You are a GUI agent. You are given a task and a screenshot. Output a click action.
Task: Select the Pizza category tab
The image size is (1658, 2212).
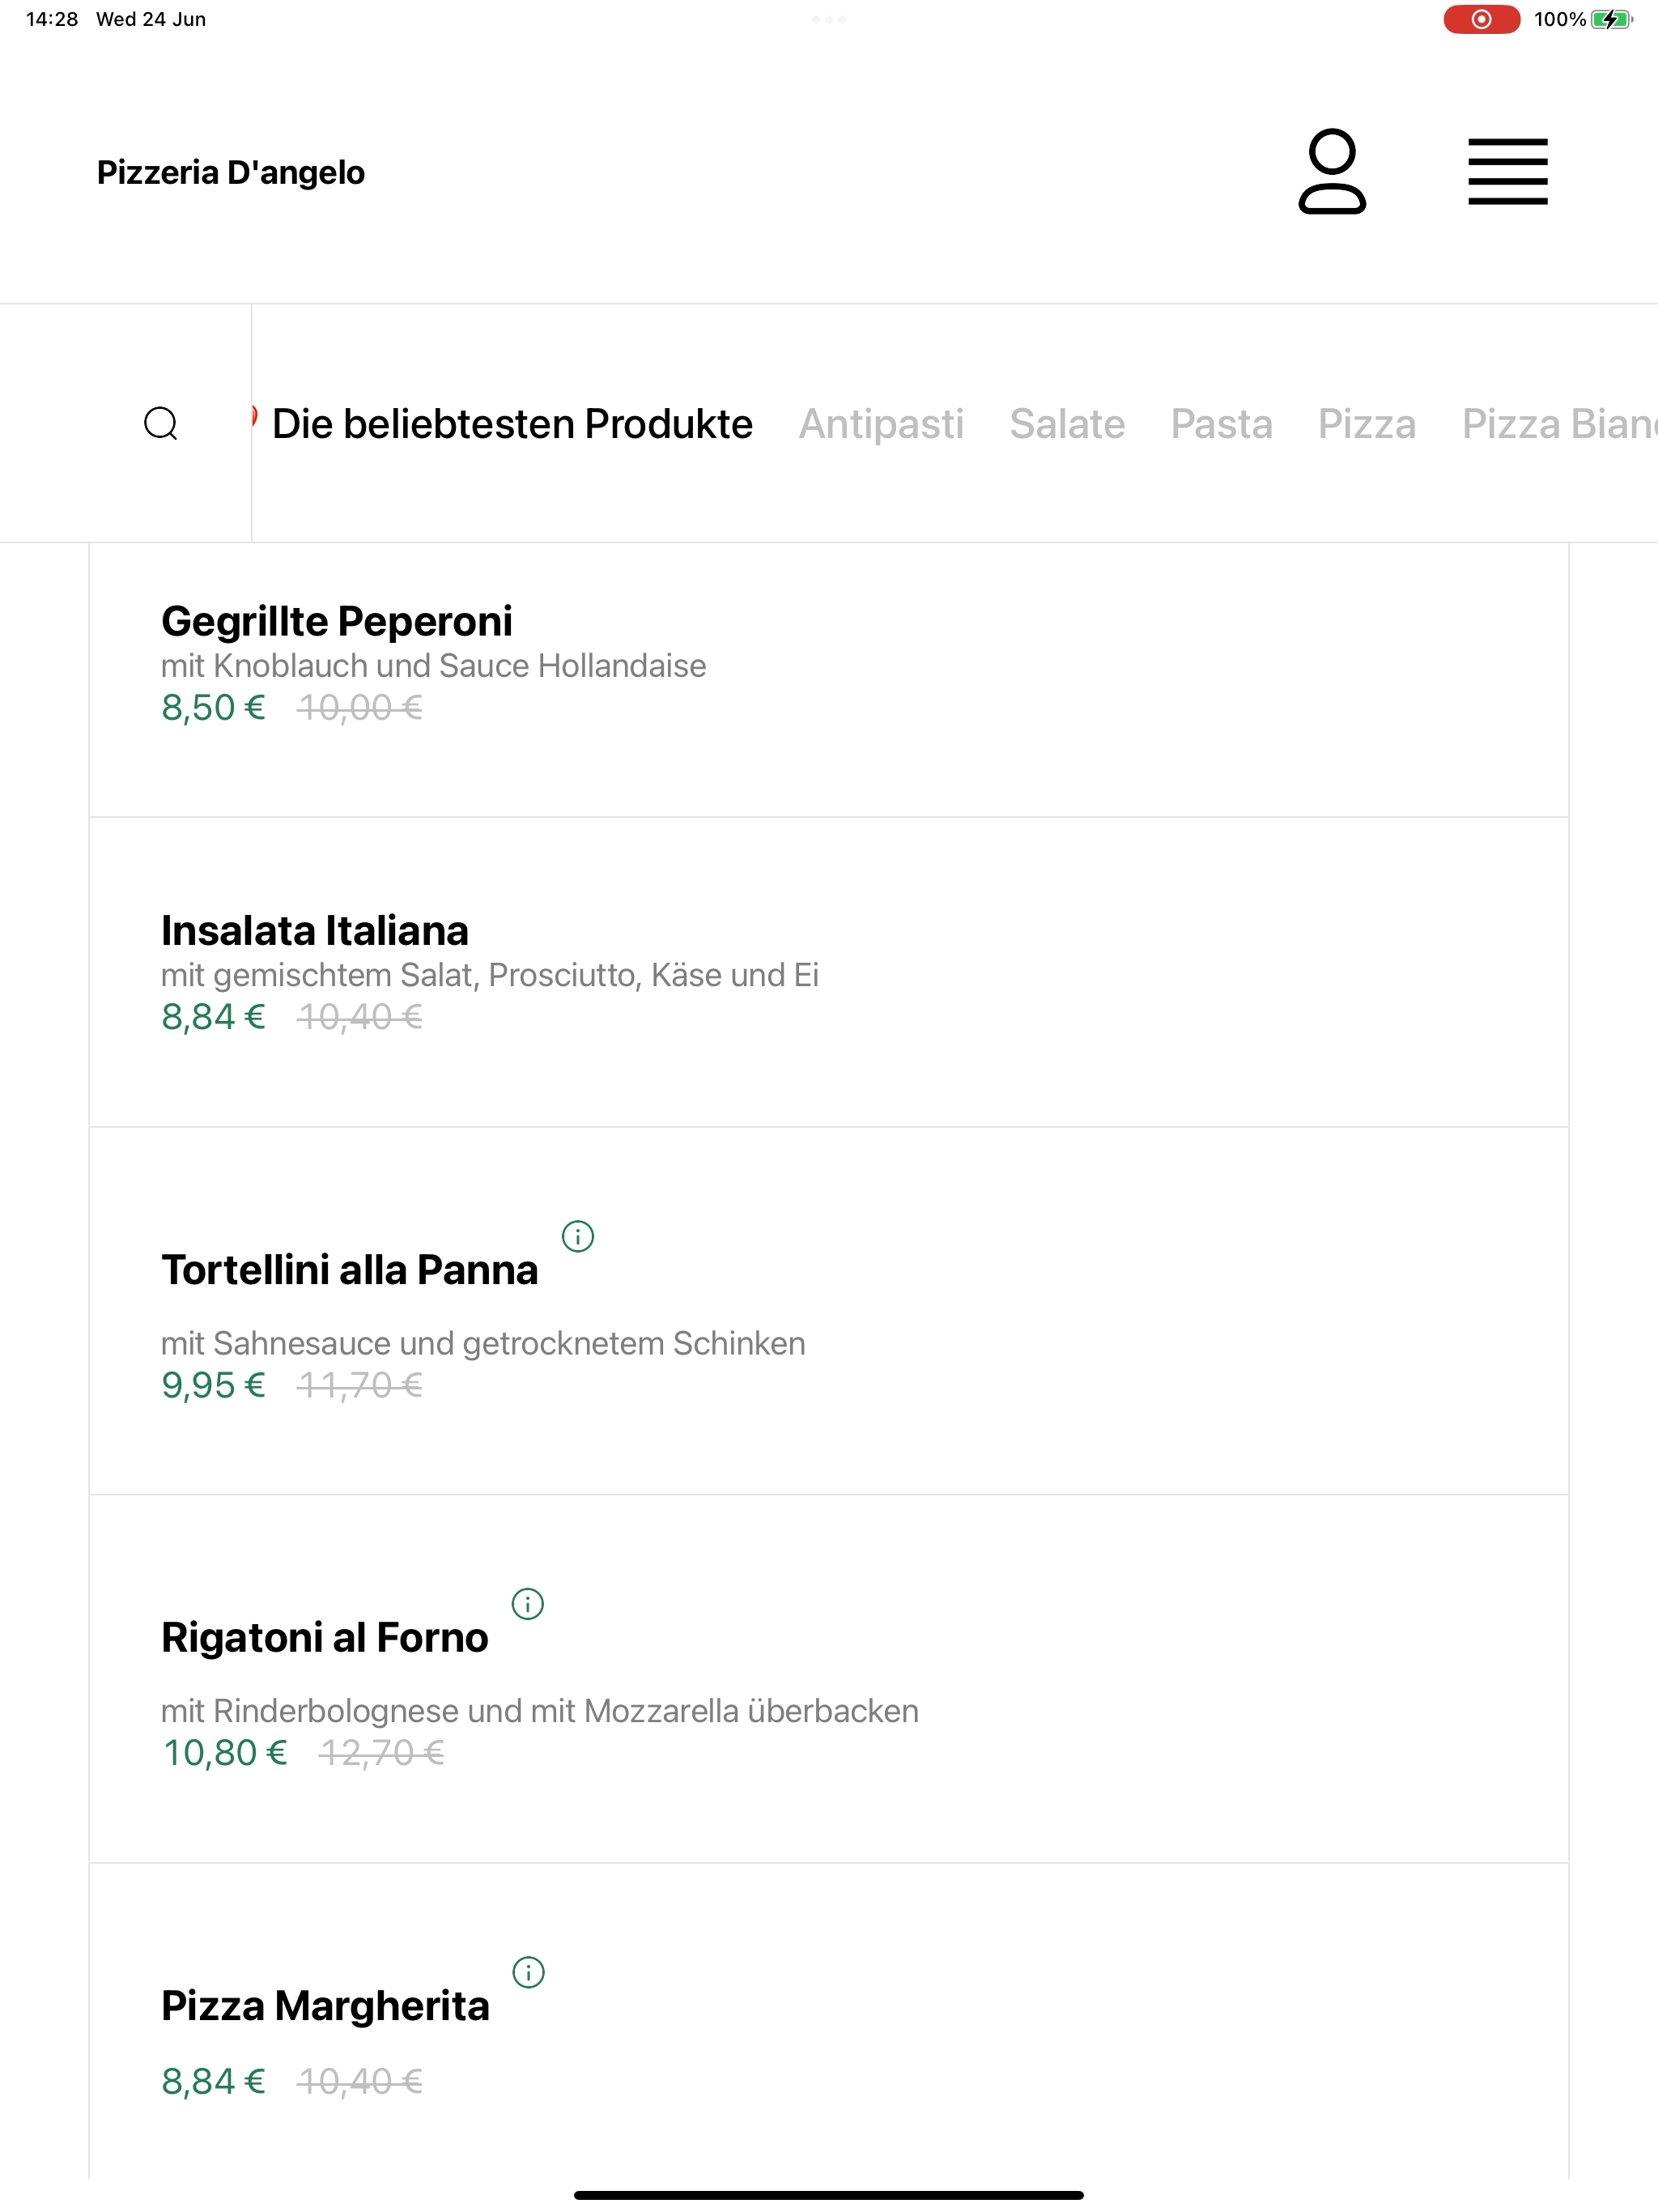1367,424
